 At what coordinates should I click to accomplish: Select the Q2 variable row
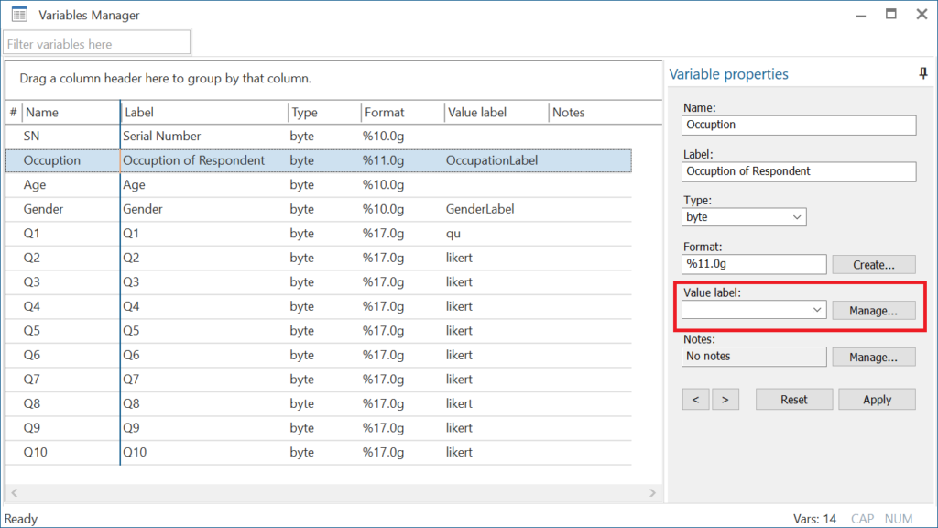318,258
